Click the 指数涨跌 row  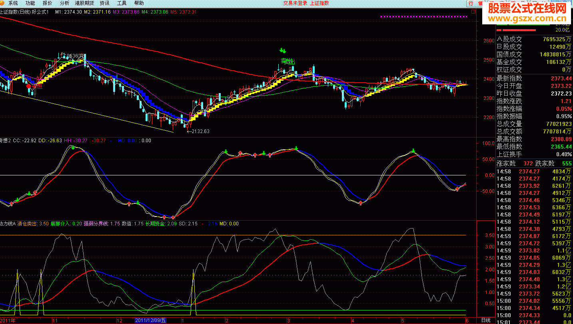point(534,101)
